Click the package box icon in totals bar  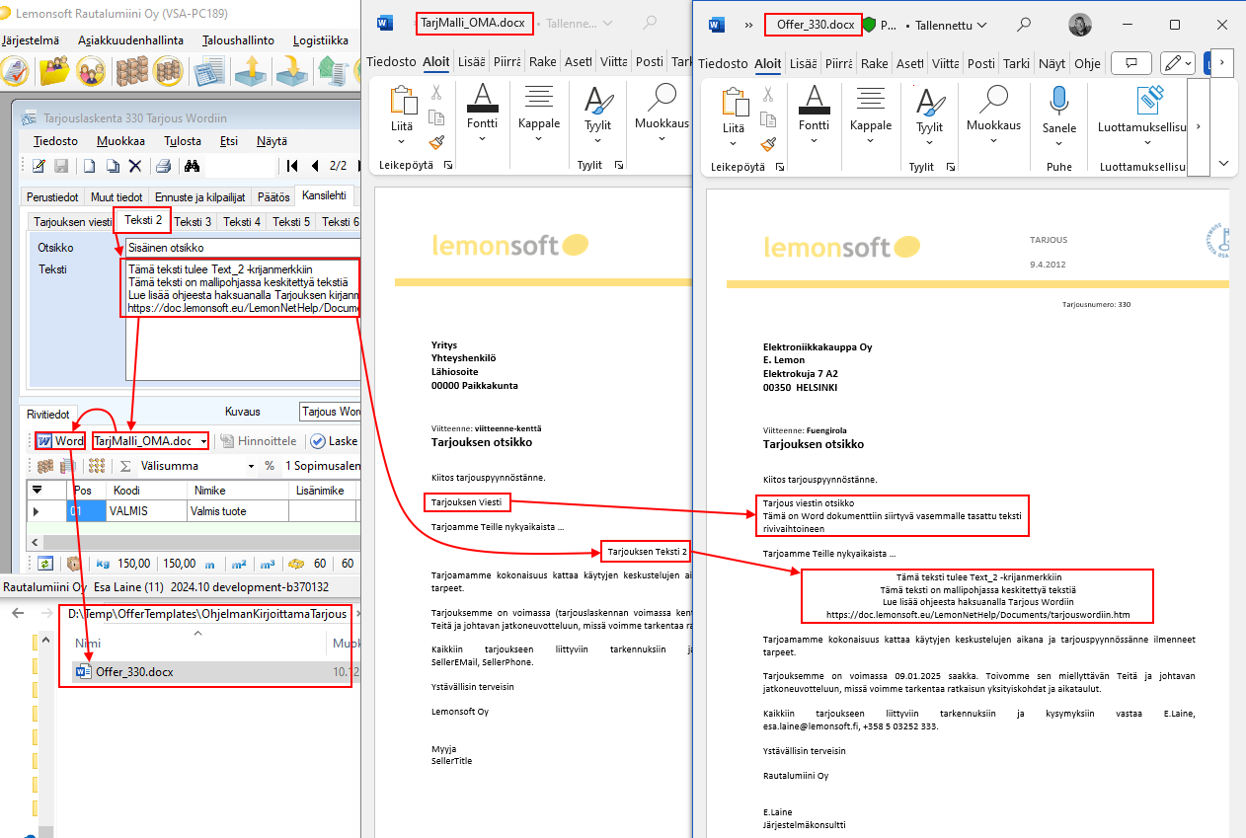(x=73, y=564)
